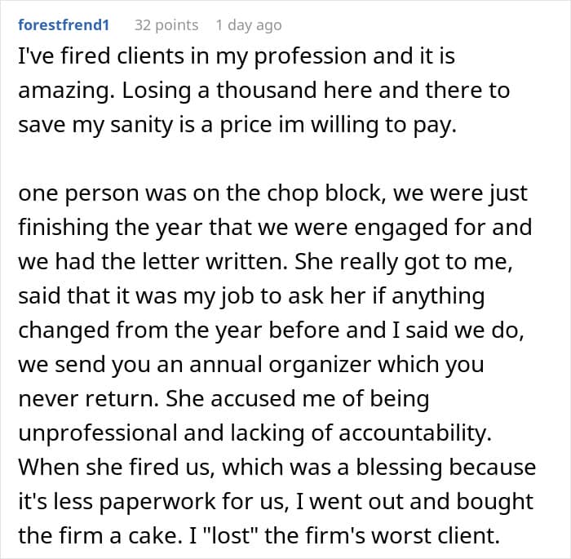This screenshot has width=571, height=559.
Task: Click the '32 points' score label
Action: [166, 25]
